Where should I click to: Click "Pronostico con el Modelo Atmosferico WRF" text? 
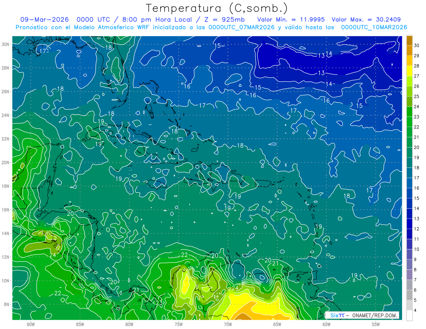[x=83, y=27]
